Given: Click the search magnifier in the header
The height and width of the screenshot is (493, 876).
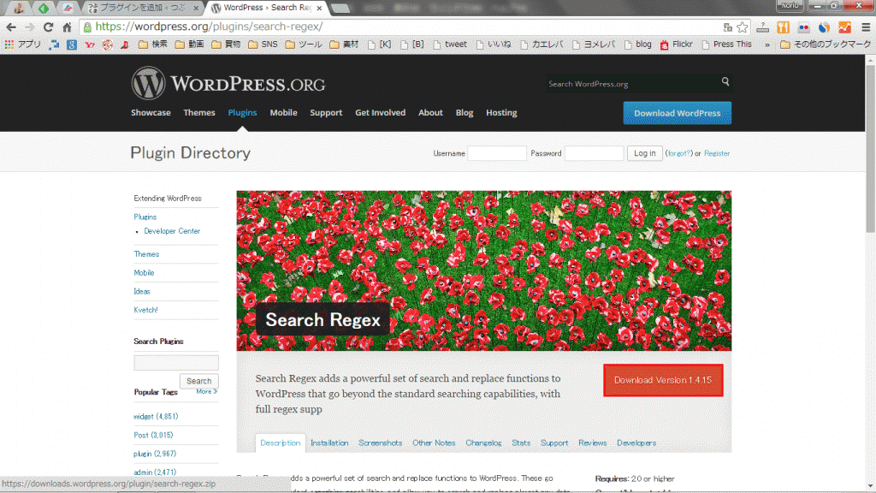Looking at the screenshot, I should point(725,82).
